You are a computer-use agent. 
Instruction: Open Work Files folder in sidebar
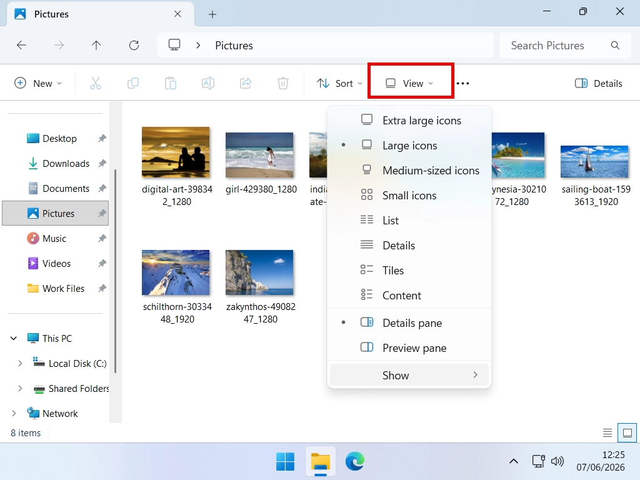[56, 288]
